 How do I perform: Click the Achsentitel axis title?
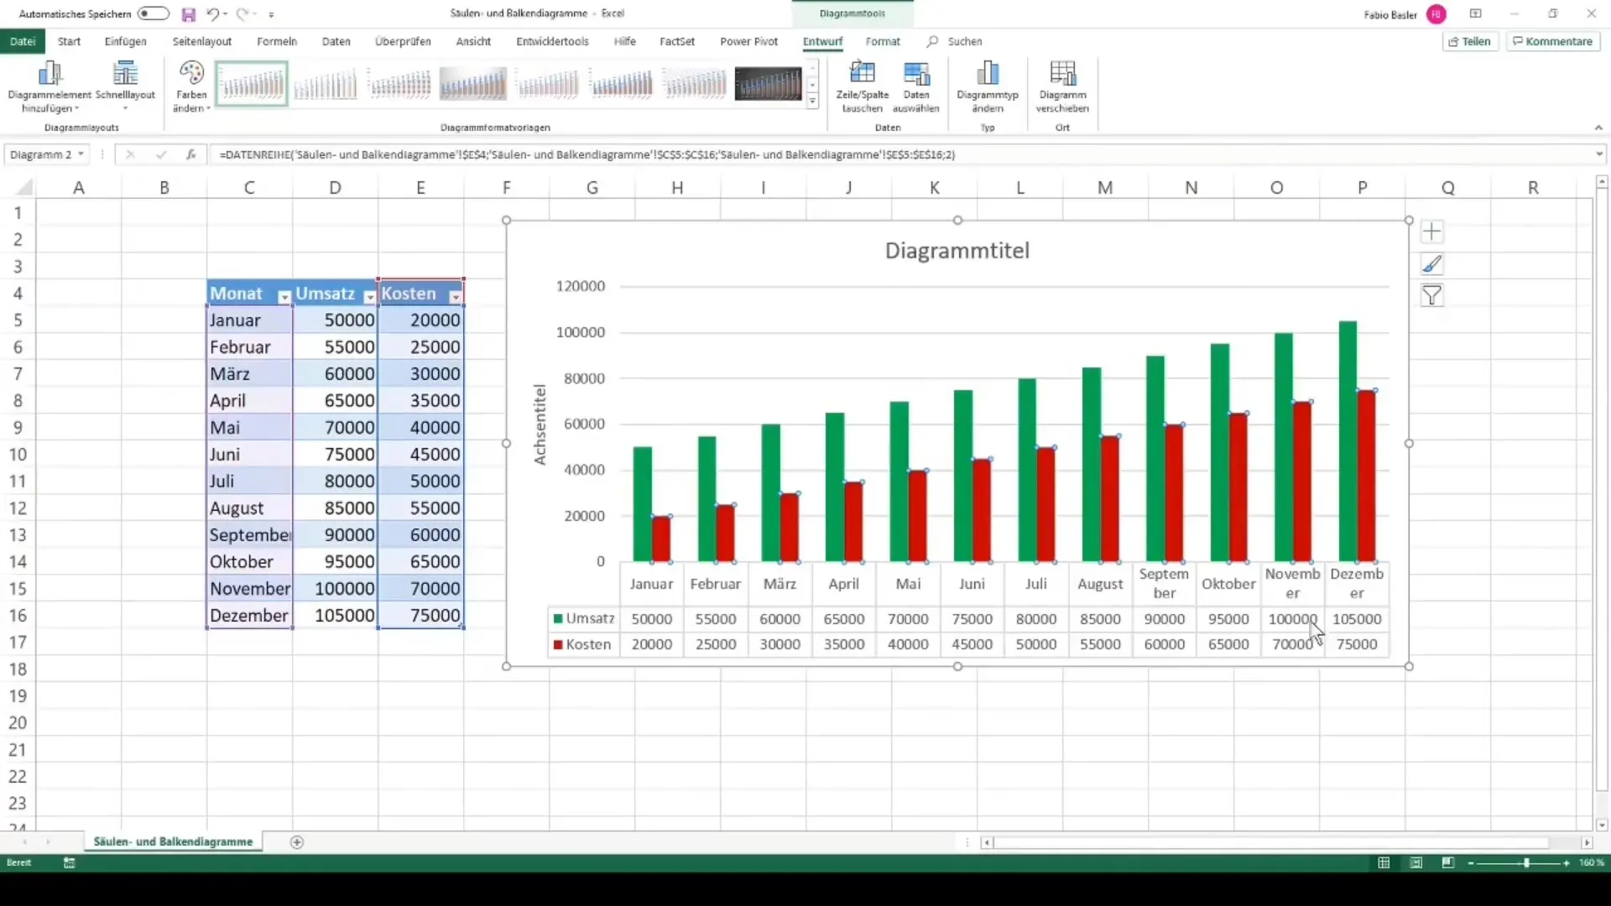click(540, 424)
